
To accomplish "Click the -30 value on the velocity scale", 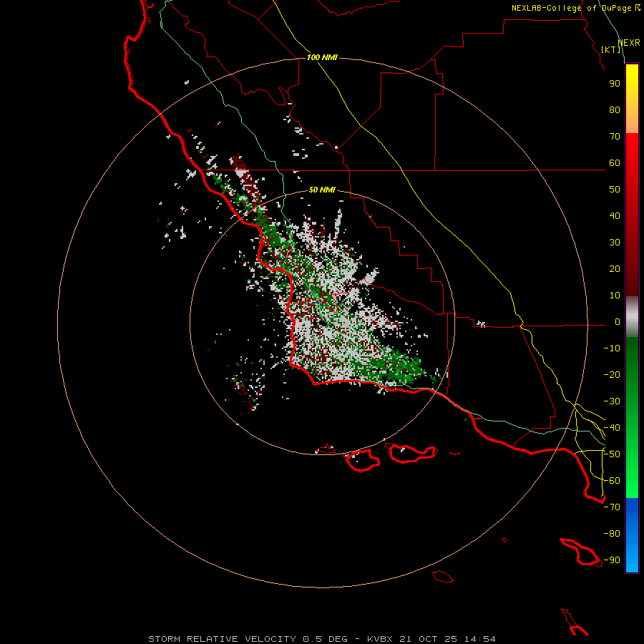I will [612, 401].
